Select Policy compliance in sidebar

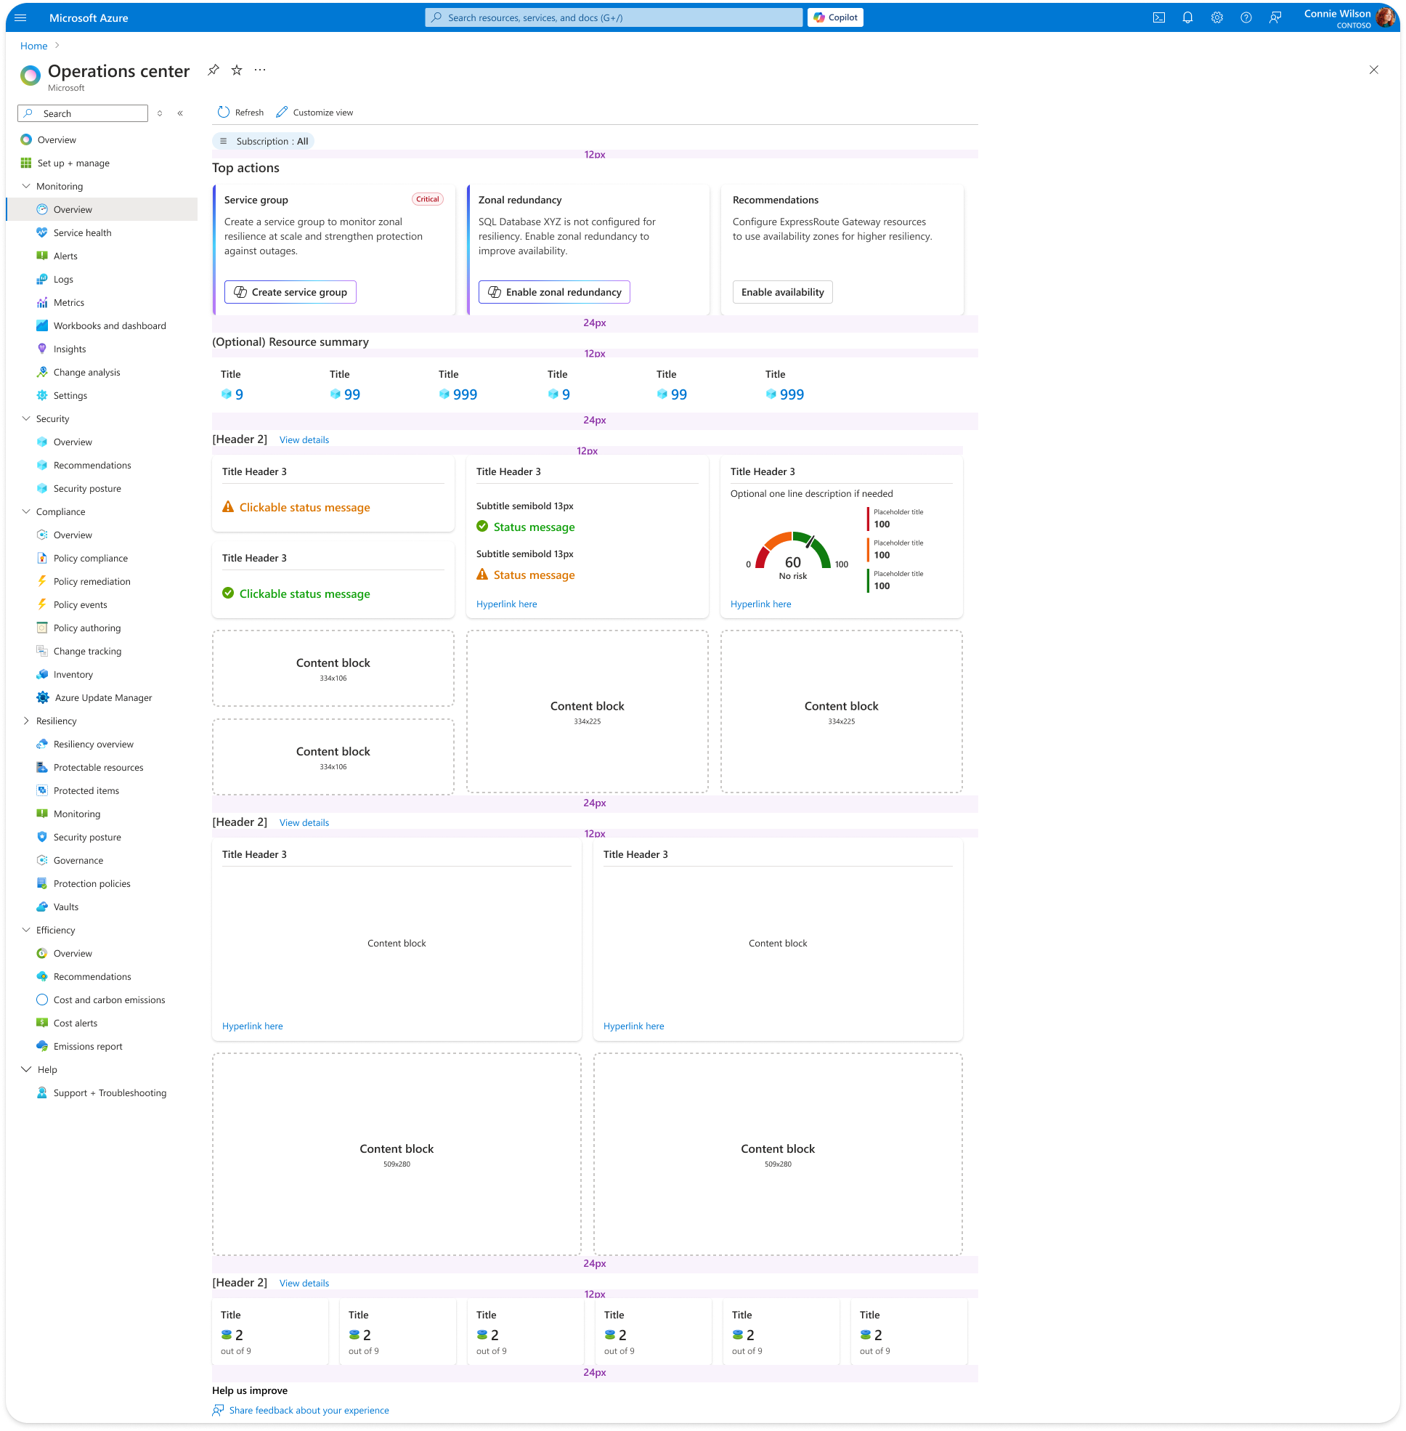(x=90, y=559)
